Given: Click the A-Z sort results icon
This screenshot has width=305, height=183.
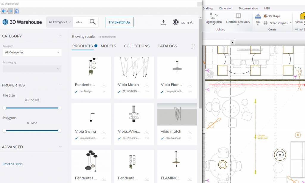Looking at the screenshot, I should pos(193,46).
